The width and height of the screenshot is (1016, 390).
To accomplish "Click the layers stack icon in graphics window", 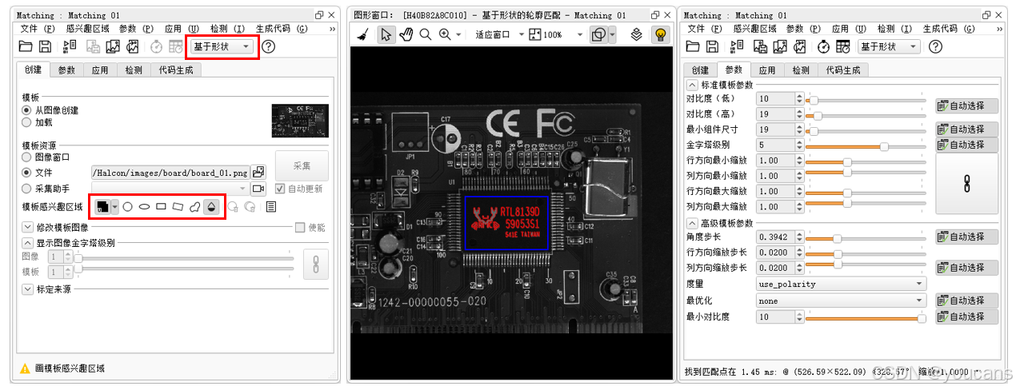I will (x=637, y=34).
